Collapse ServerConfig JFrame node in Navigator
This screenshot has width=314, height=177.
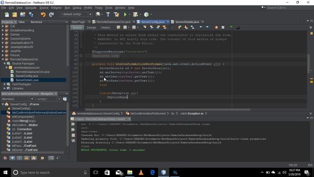3,104
